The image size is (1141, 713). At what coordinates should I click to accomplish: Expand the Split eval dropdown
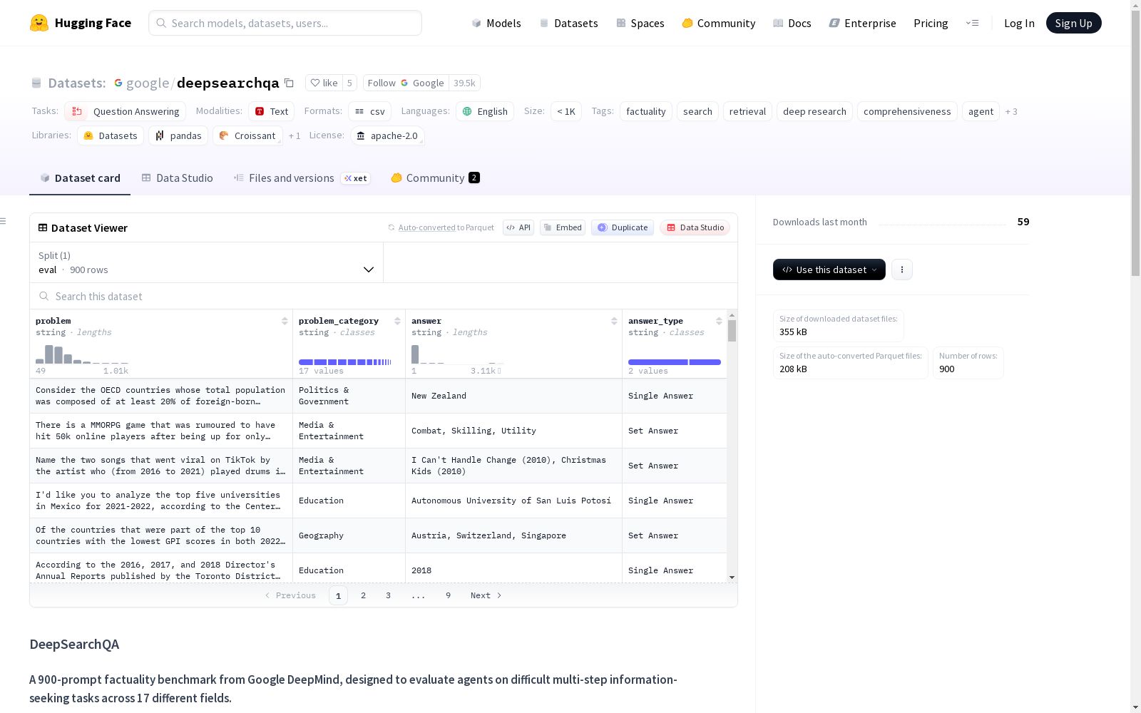click(x=207, y=262)
